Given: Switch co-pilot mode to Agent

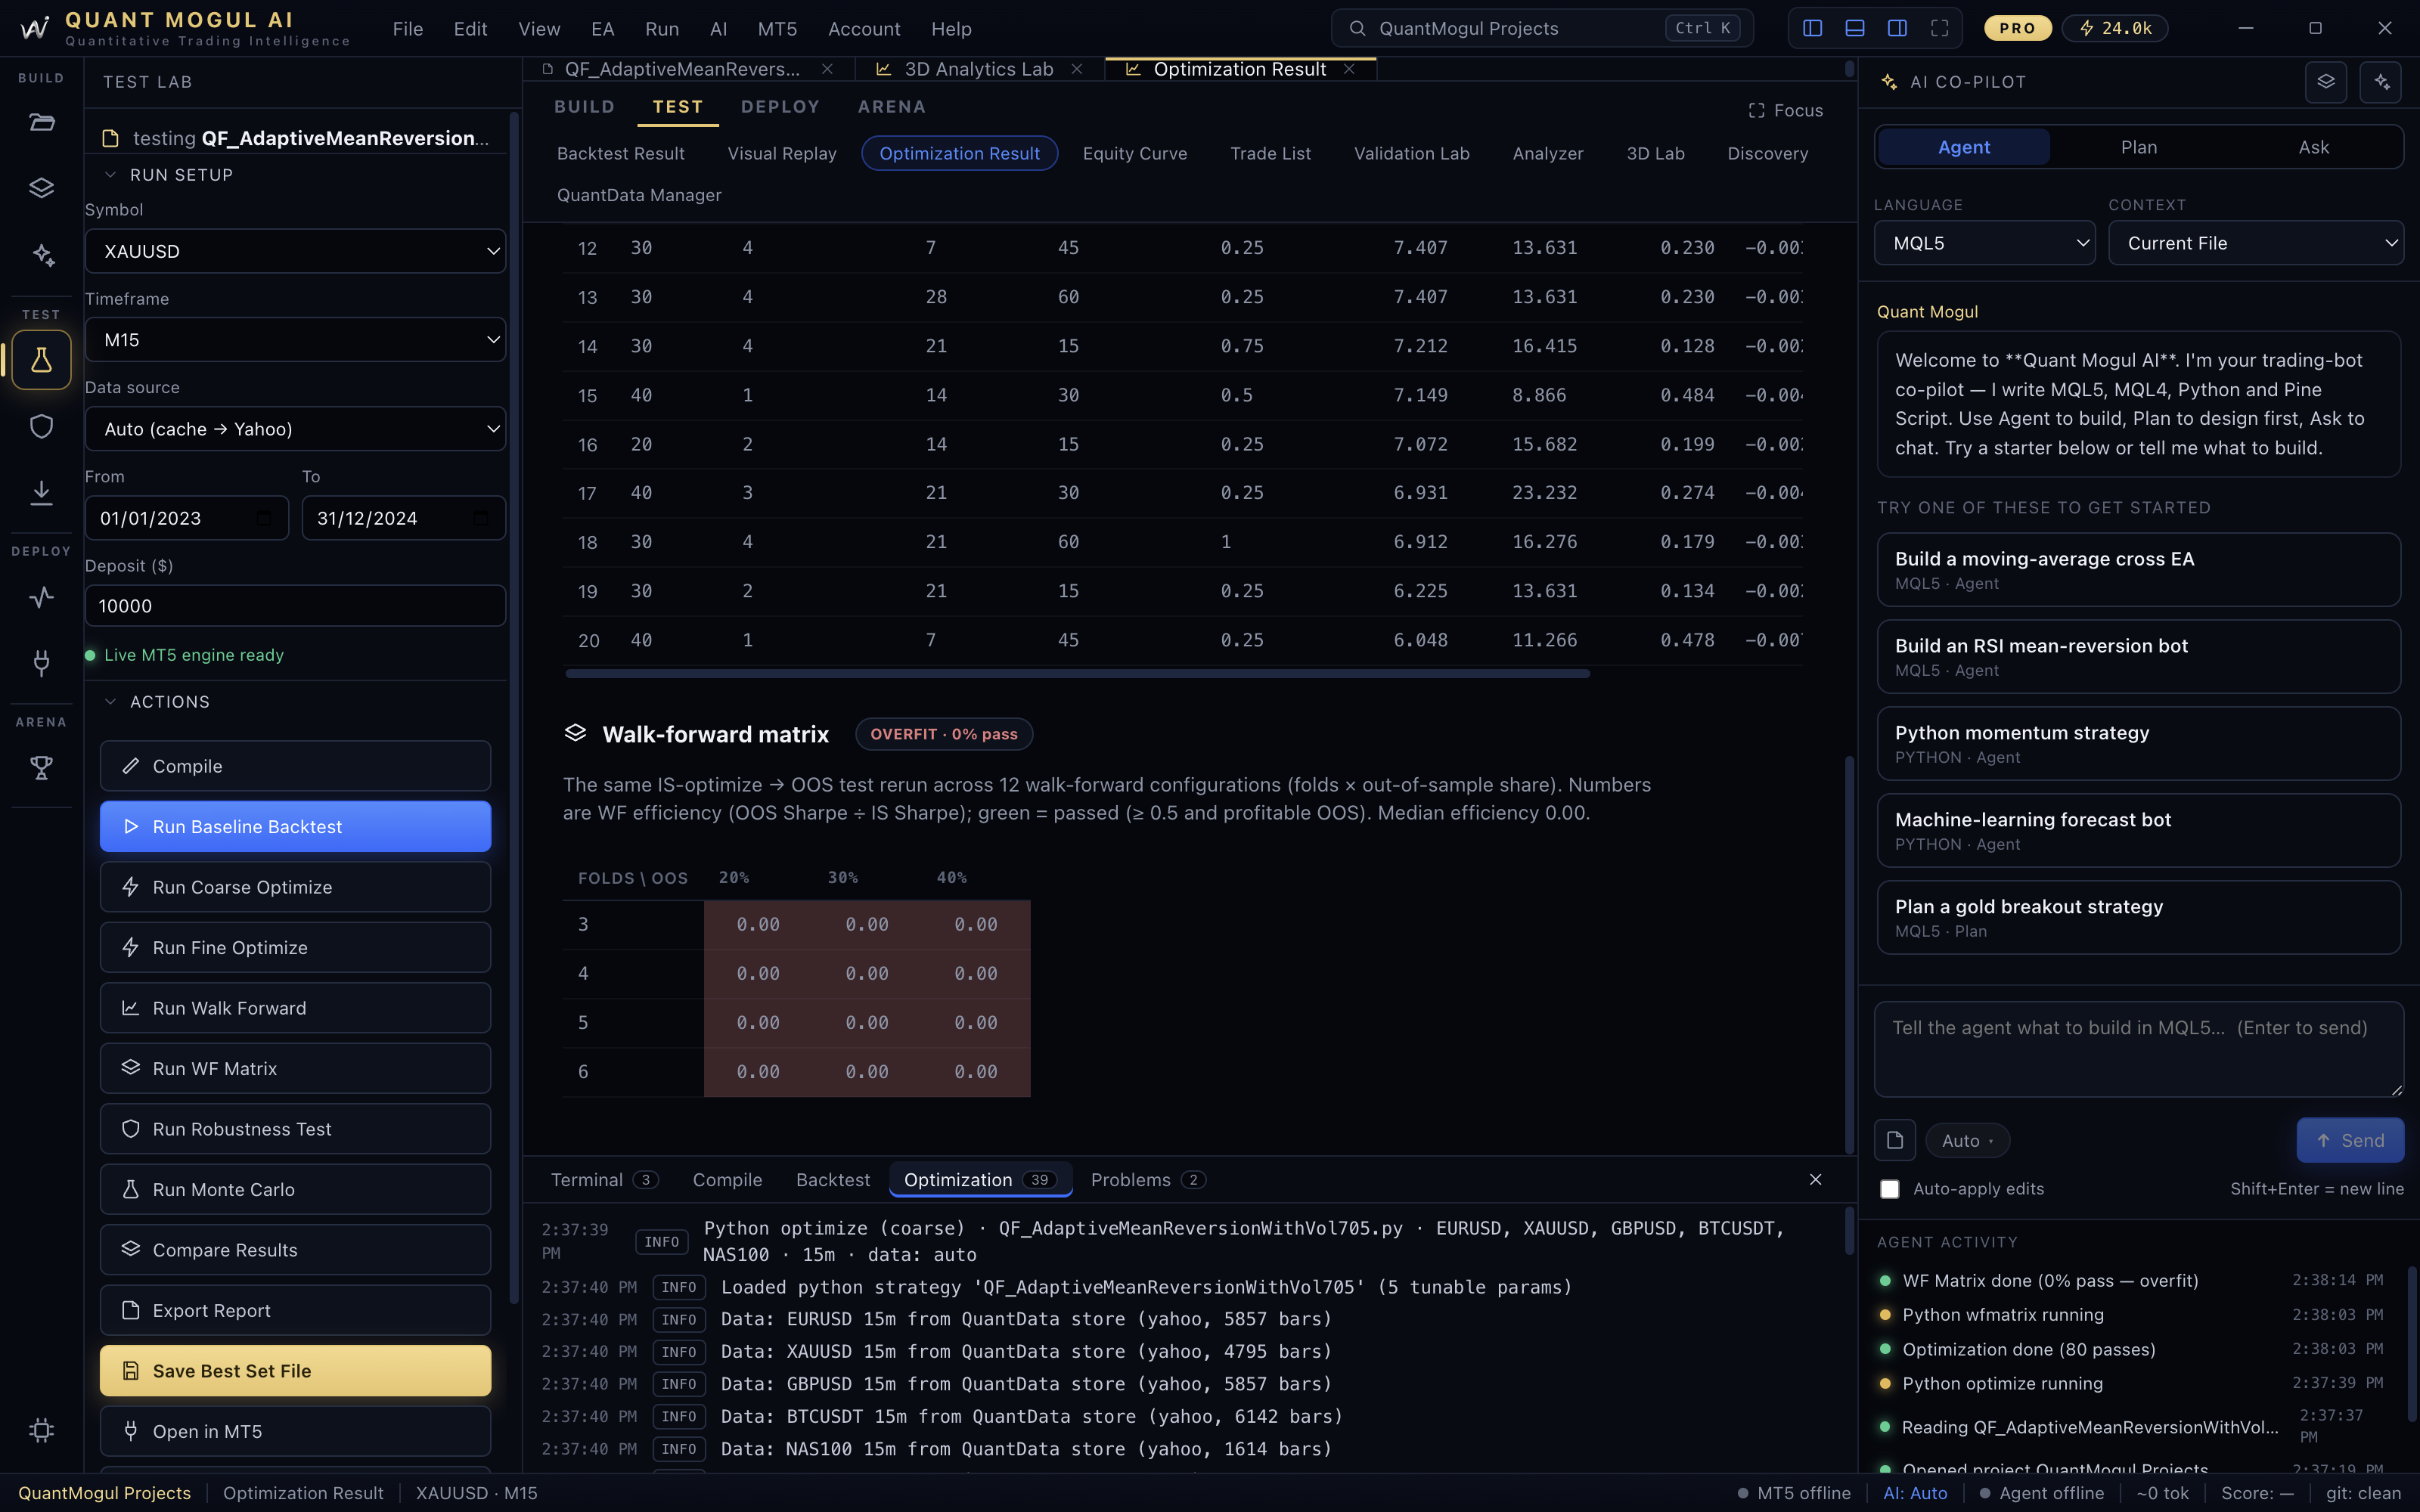Looking at the screenshot, I should click(x=1964, y=147).
